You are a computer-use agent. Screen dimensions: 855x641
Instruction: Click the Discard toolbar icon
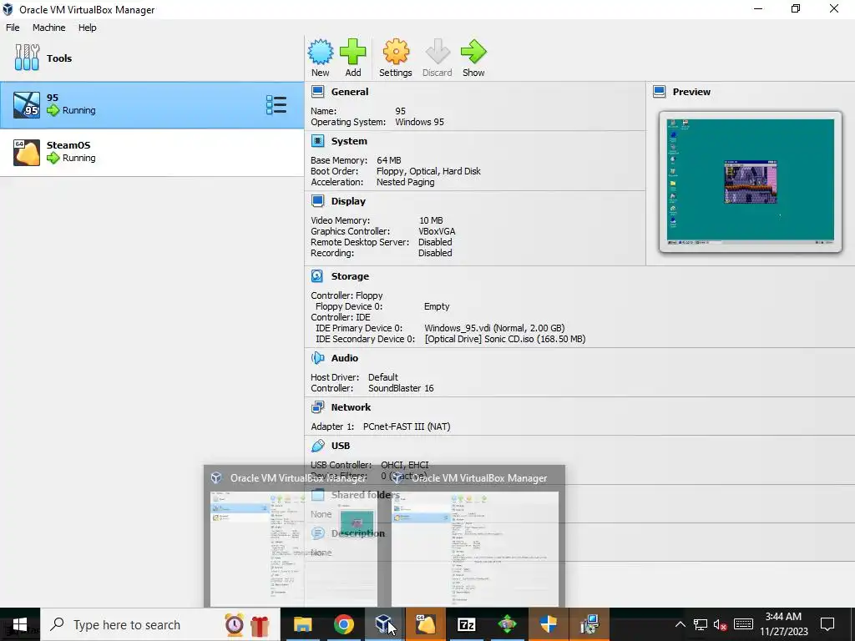click(x=438, y=52)
